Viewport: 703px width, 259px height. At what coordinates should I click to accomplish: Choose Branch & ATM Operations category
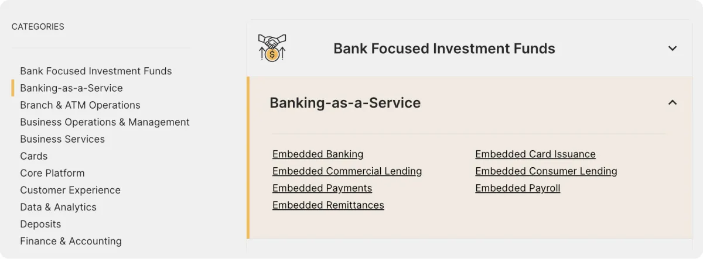point(80,105)
